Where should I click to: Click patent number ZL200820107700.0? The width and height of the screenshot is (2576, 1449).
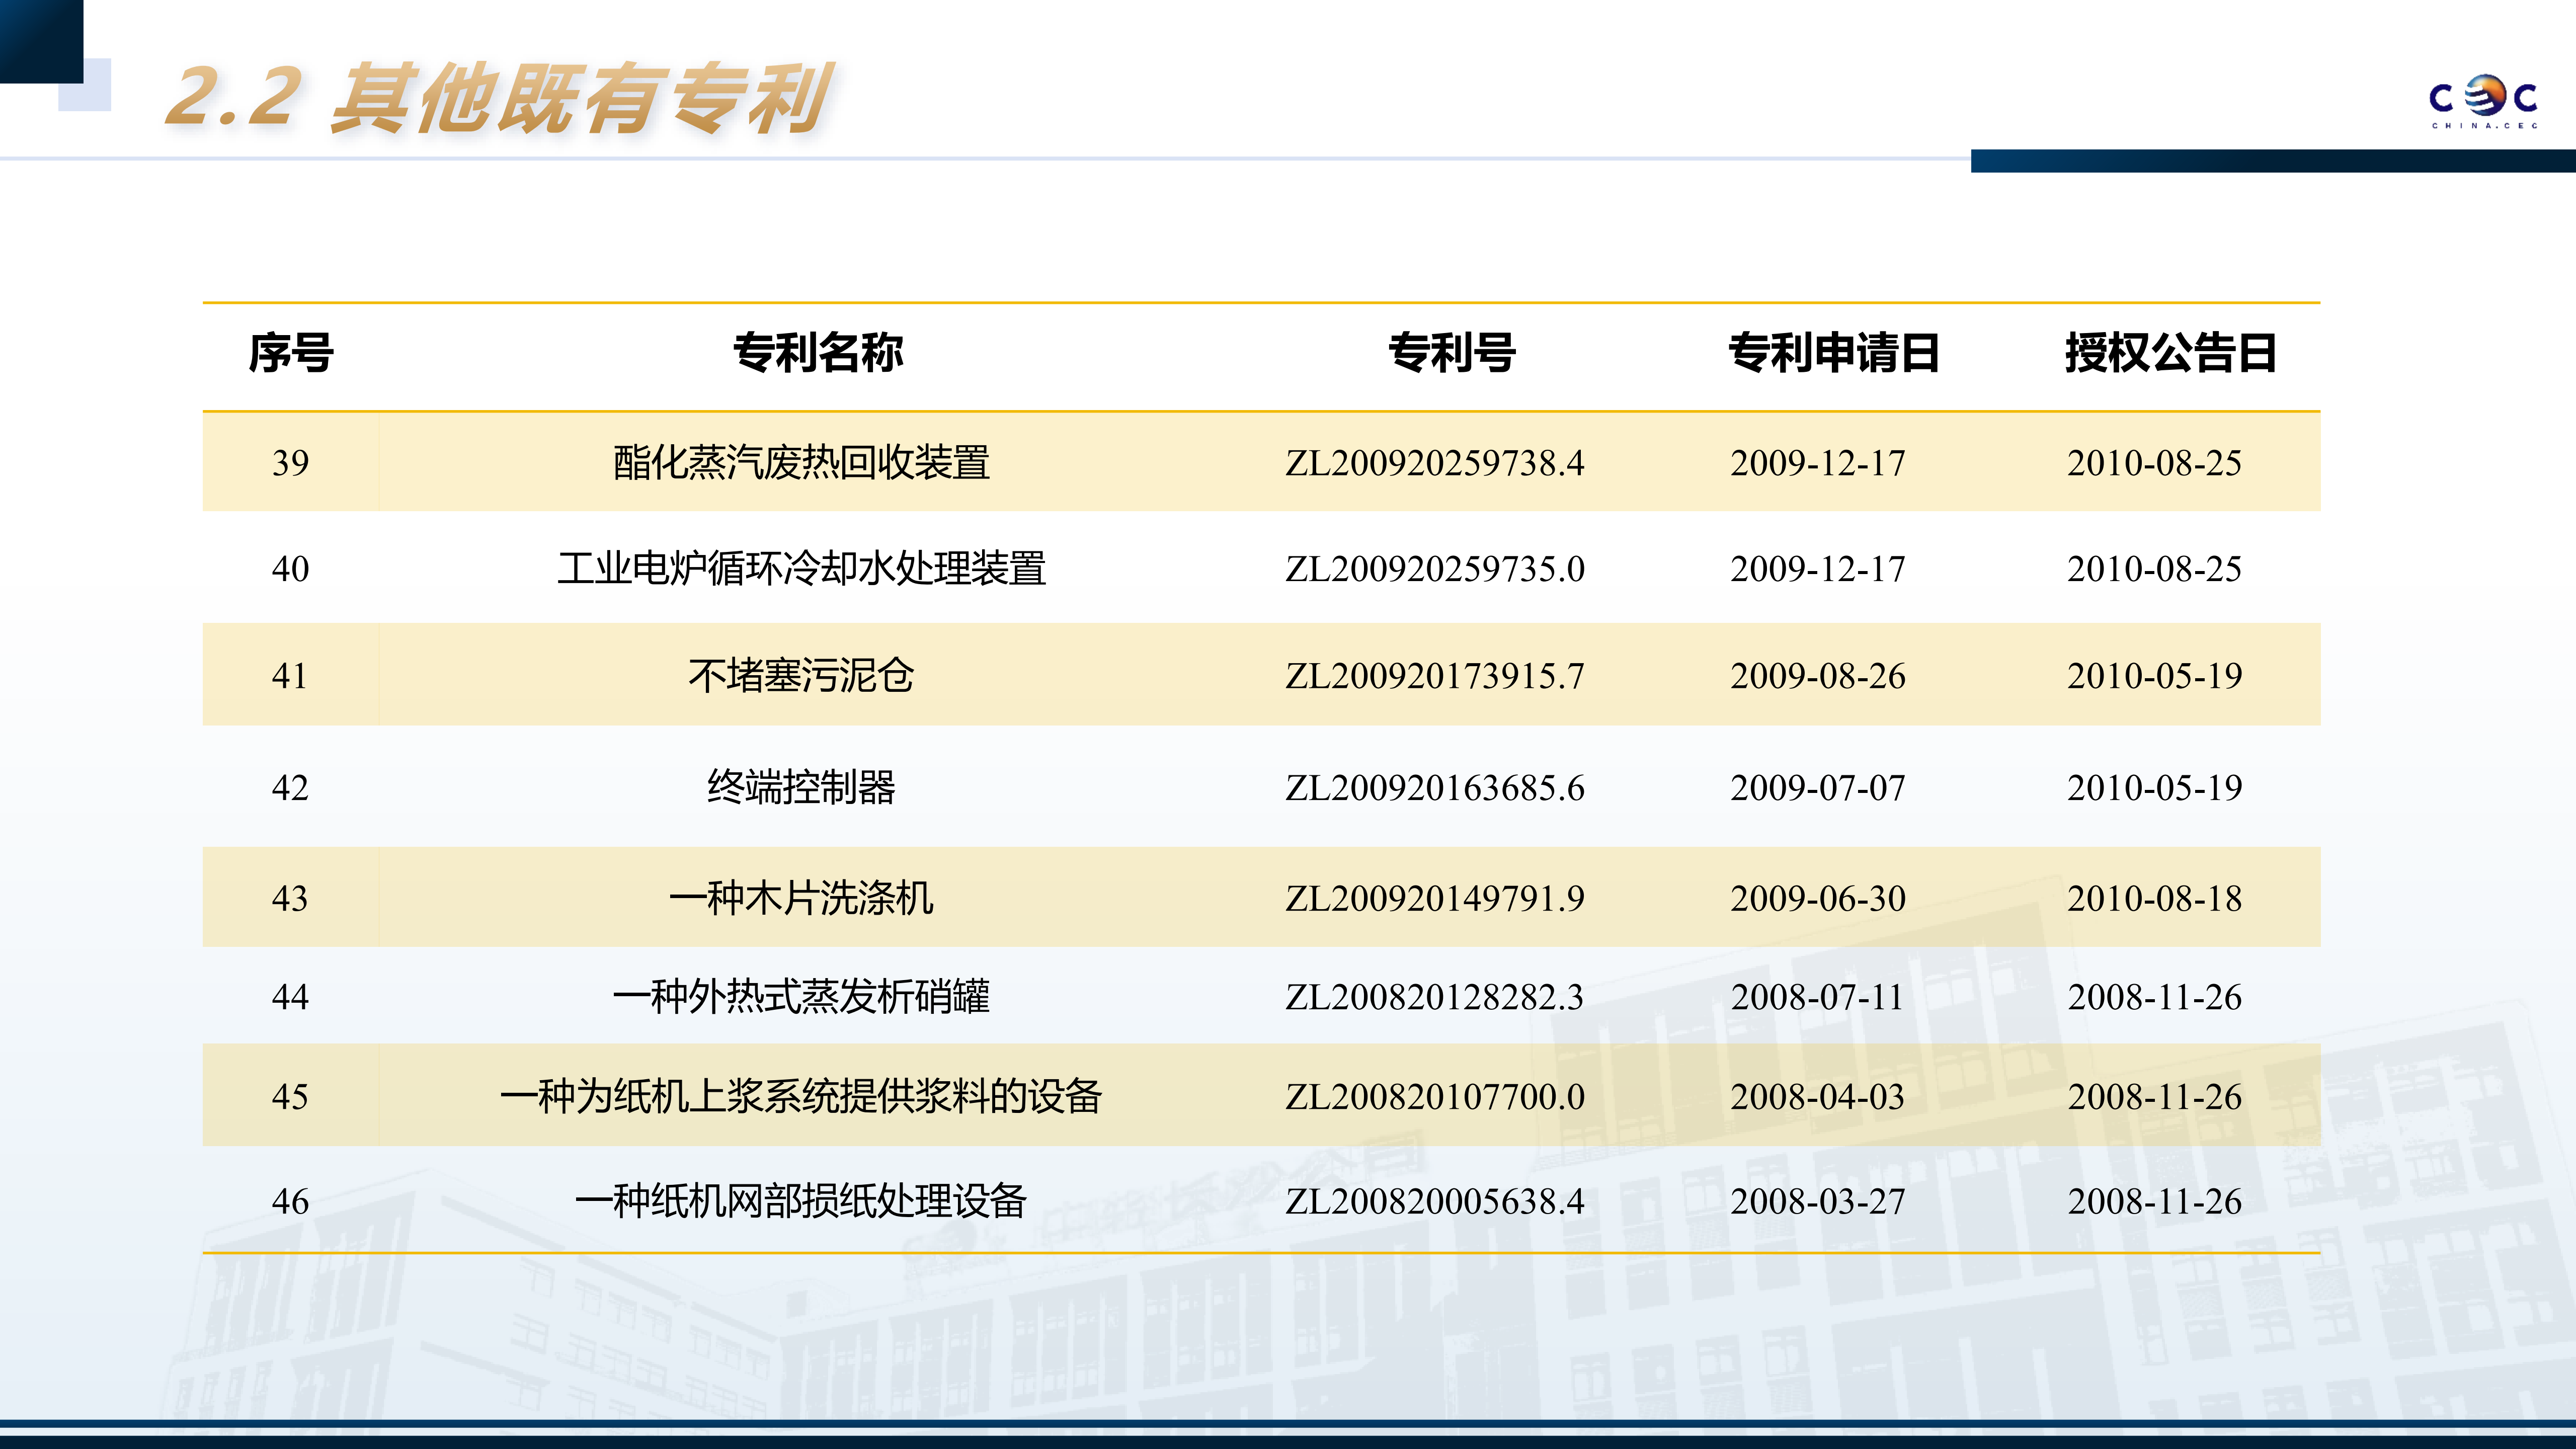1434,1097
